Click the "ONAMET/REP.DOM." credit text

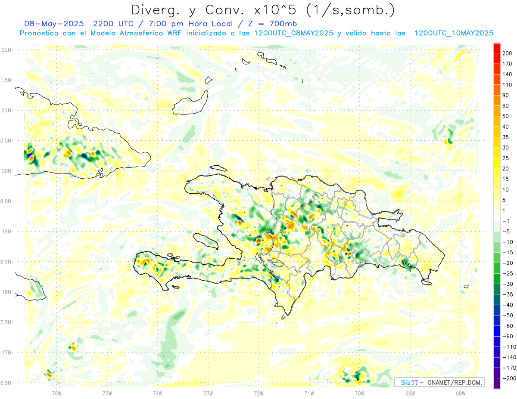tap(455, 382)
